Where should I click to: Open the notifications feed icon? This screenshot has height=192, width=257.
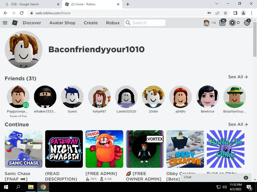[x=222, y=23]
